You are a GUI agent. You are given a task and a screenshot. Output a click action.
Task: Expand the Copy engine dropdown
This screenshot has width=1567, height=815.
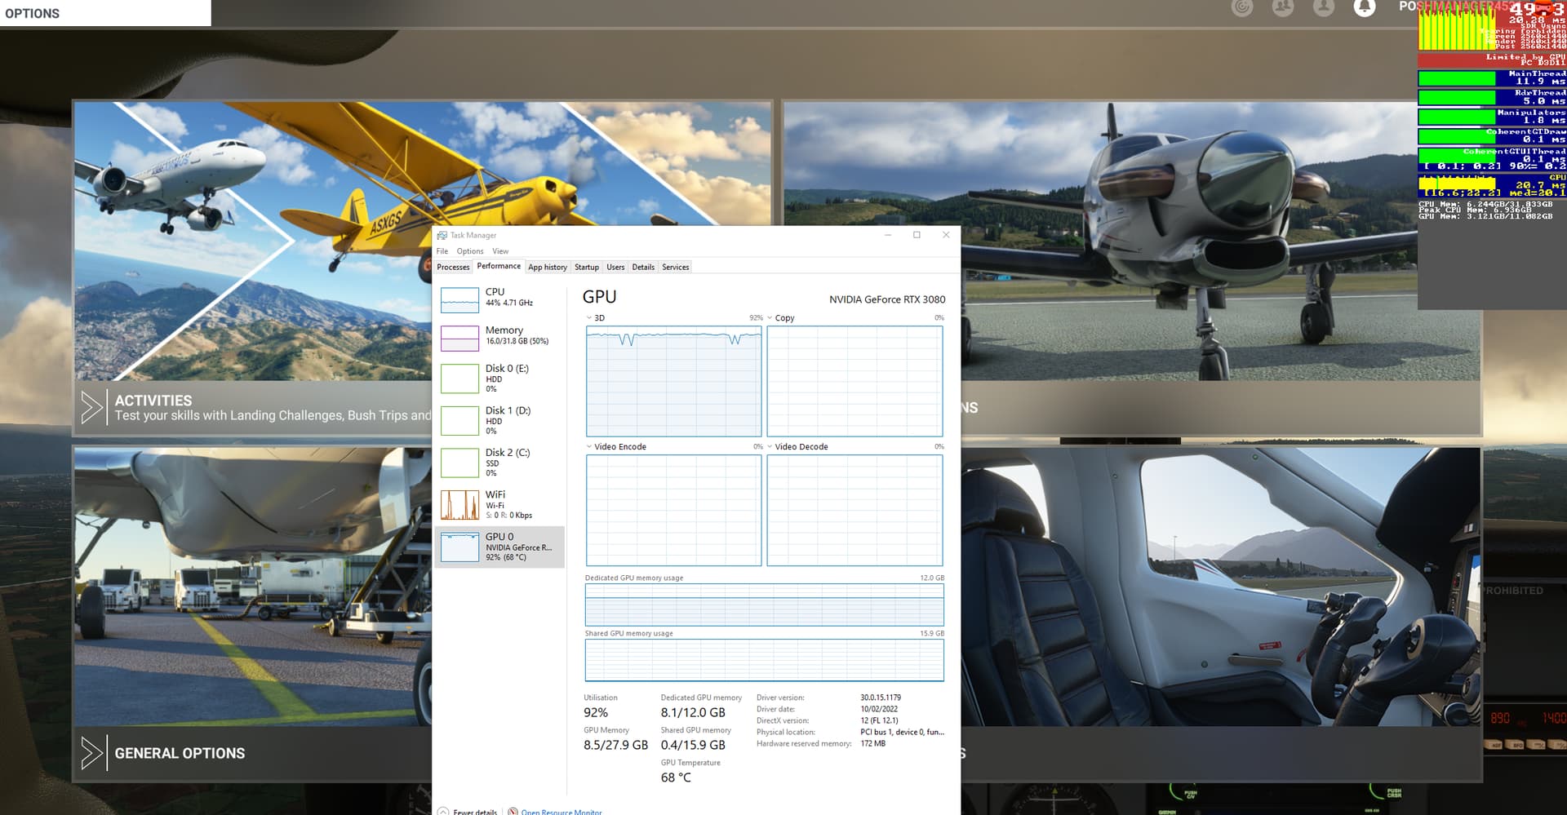770,318
